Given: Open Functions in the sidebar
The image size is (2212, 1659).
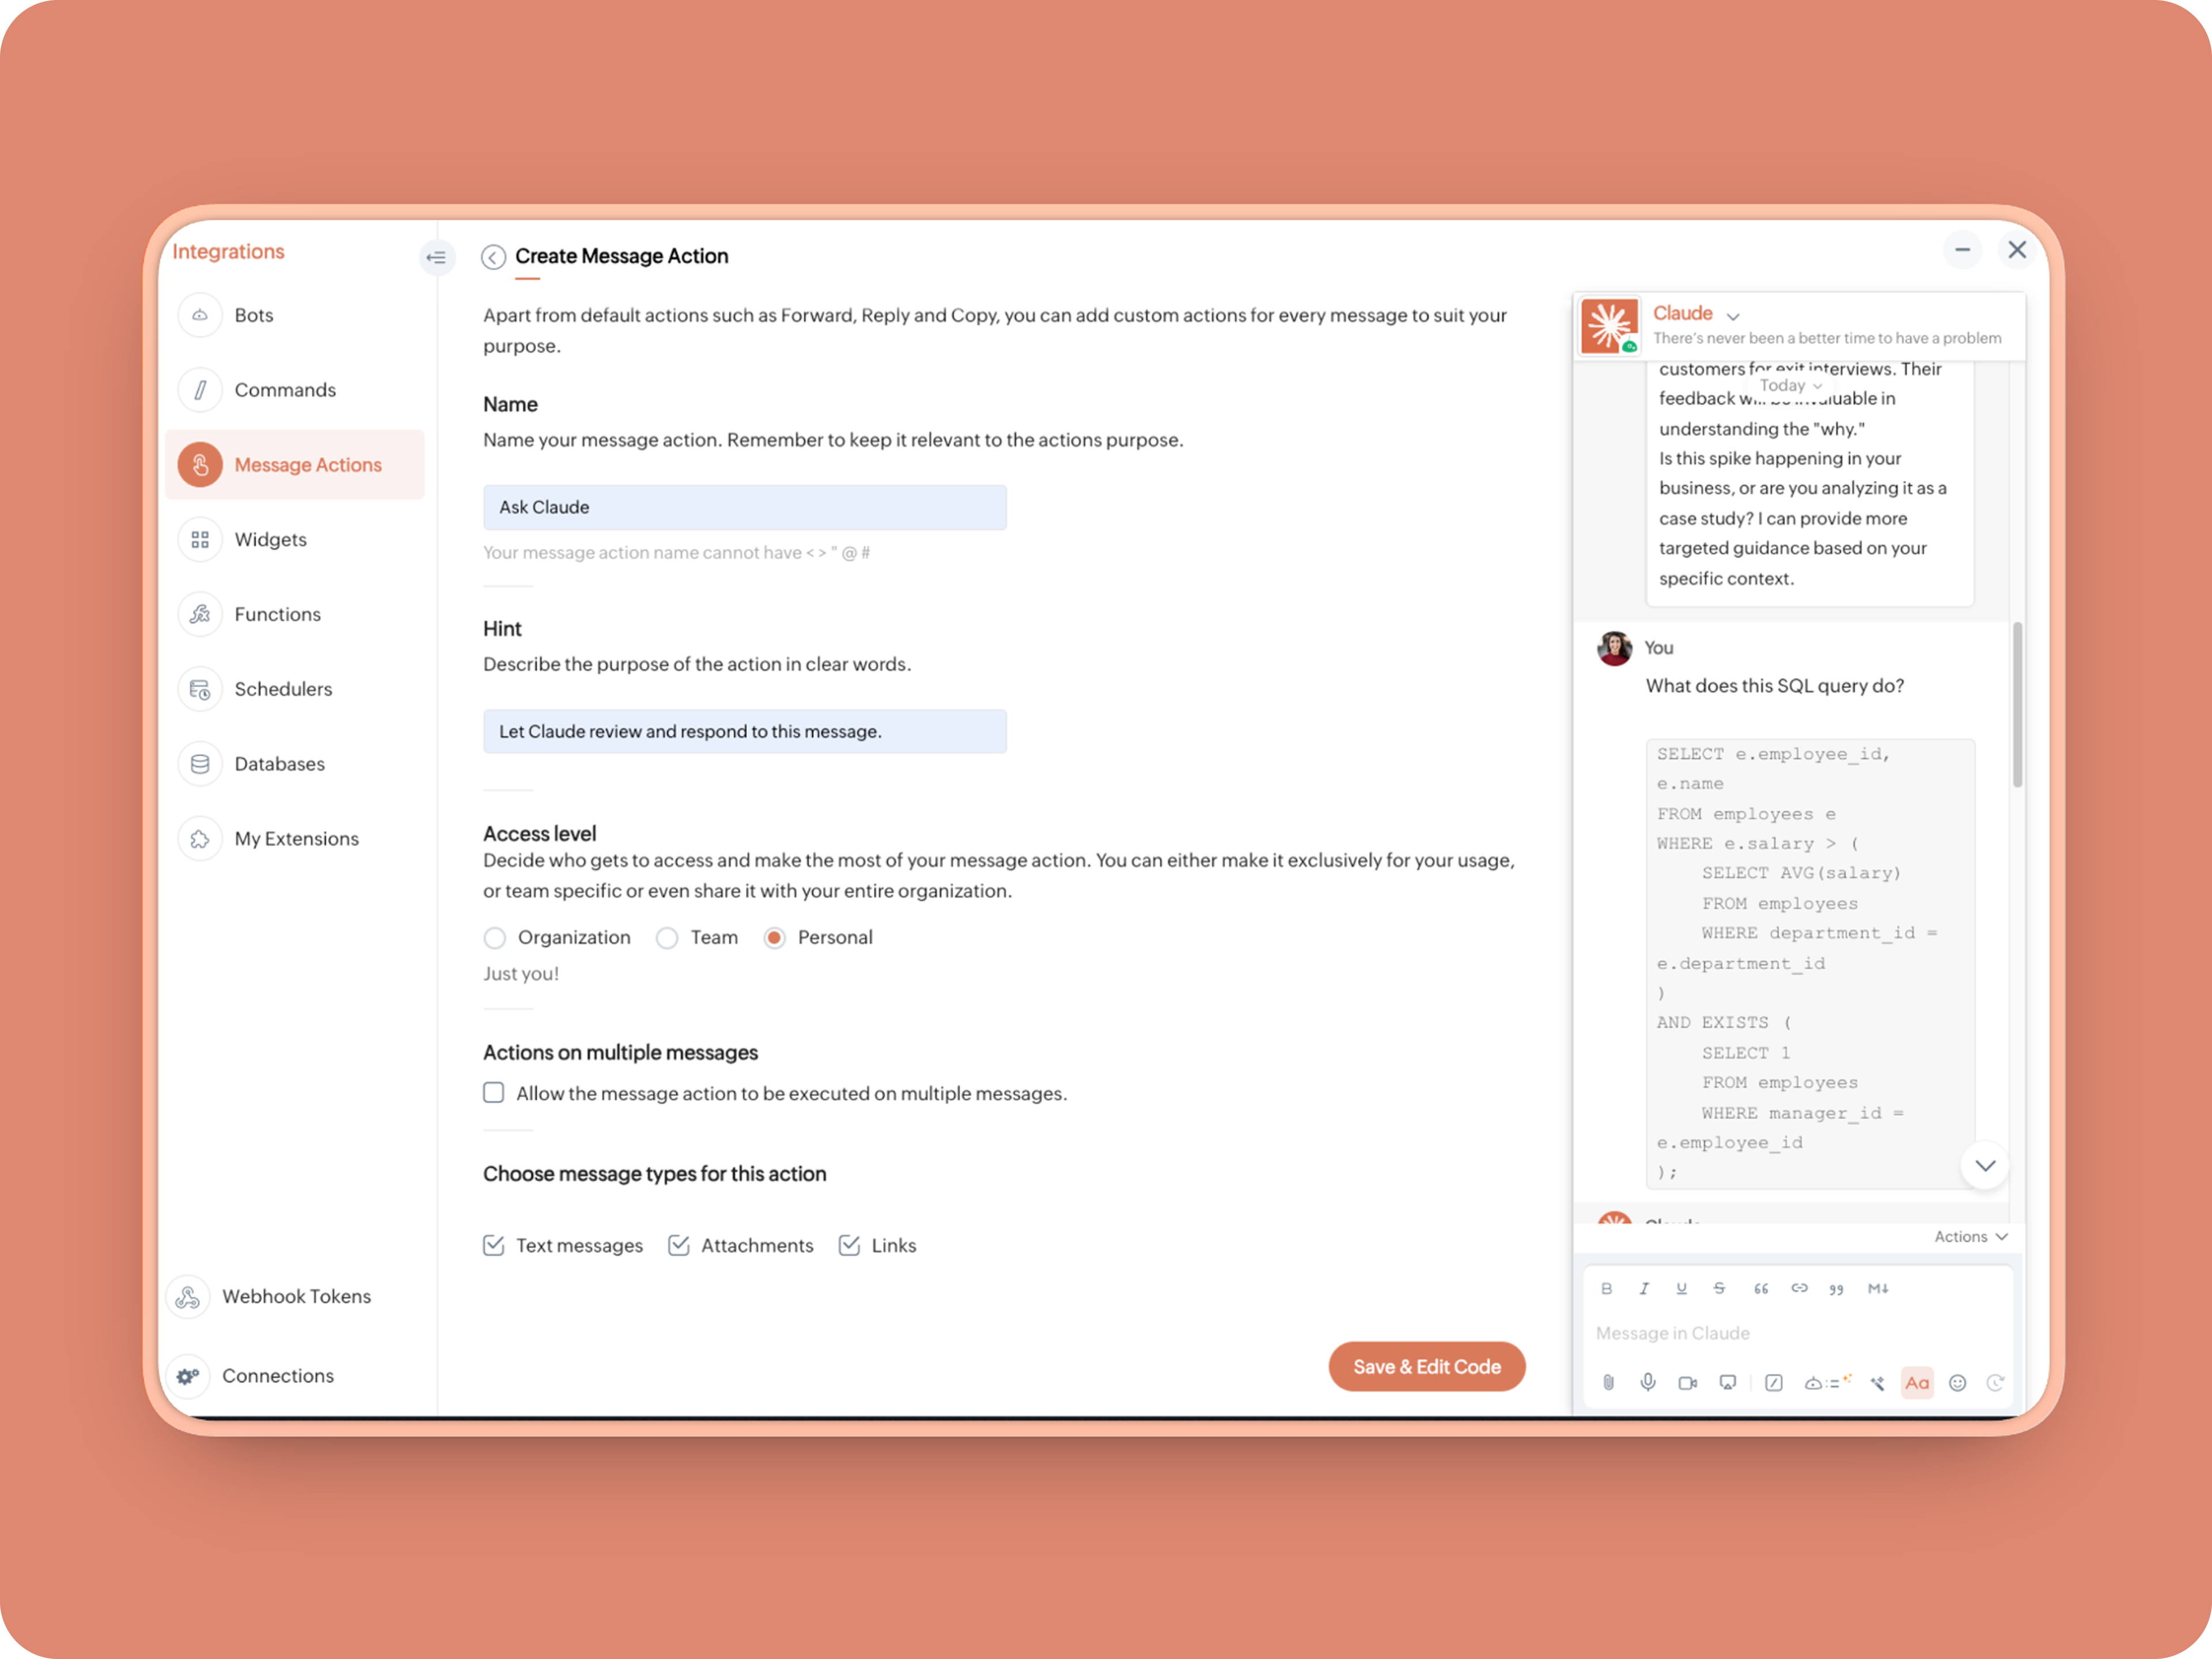Looking at the screenshot, I should point(277,614).
